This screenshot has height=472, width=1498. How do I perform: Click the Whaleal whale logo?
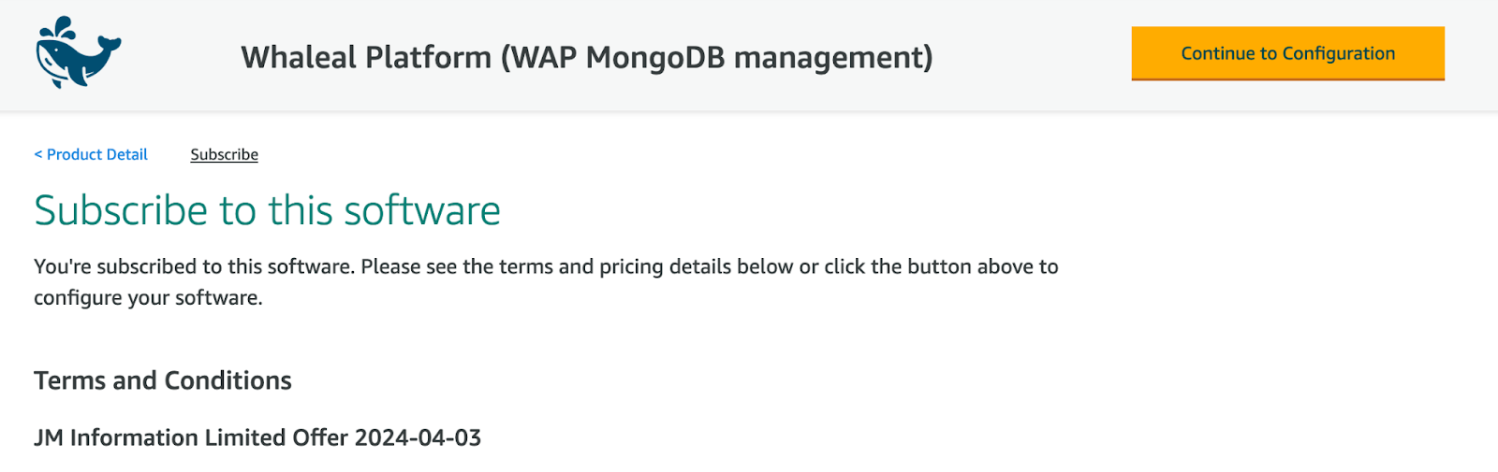pyautogui.click(x=79, y=52)
